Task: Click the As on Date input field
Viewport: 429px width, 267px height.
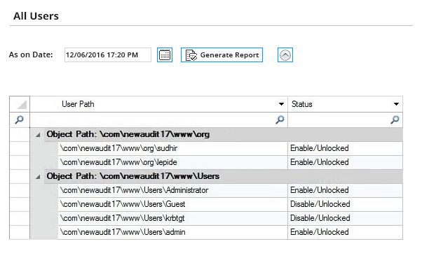Action: click(108, 55)
